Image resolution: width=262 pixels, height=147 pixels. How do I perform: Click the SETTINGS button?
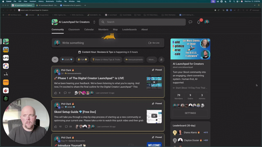[x=190, y=113]
